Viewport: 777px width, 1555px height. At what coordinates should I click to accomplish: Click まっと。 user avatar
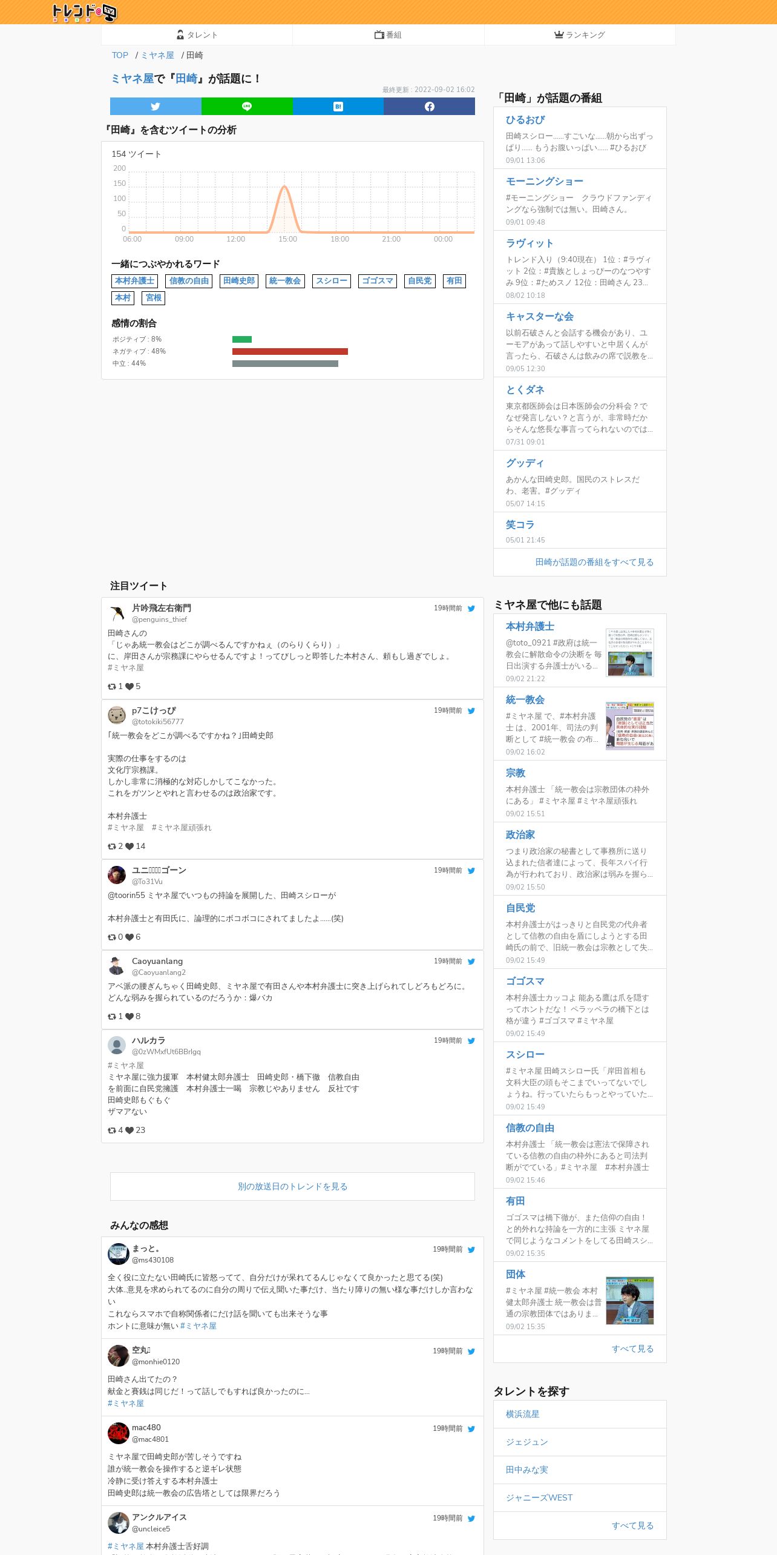[x=119, y=1254]
